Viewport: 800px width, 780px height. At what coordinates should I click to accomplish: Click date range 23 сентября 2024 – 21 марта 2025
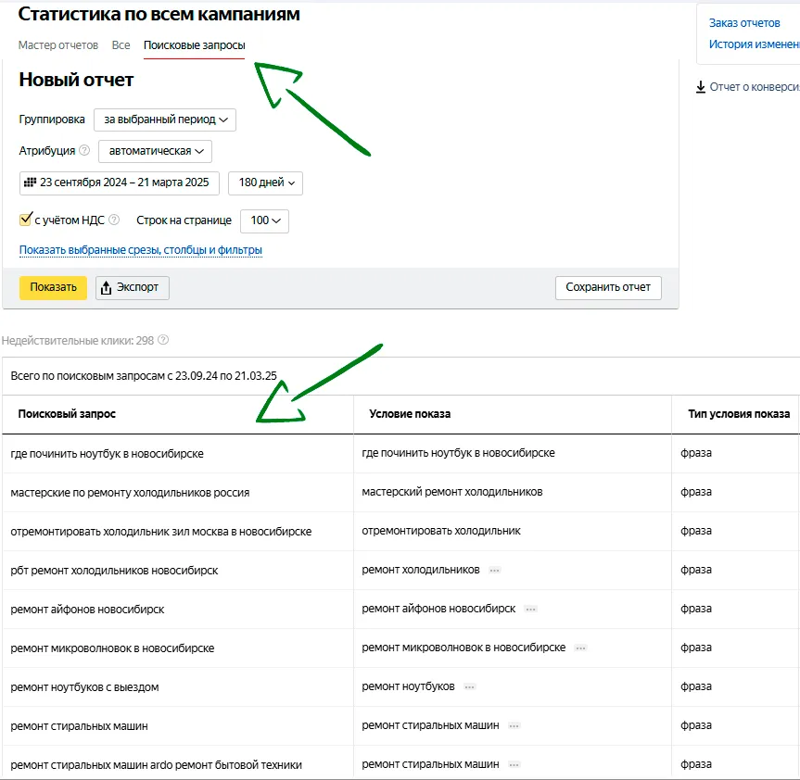[x=120, y=183]
